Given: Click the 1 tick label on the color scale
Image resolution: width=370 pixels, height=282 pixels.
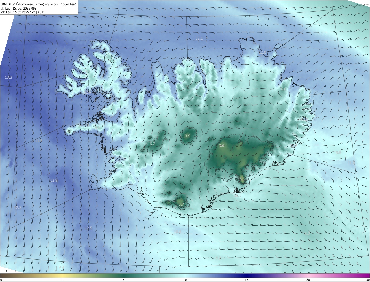Looking at the screenshot, I should click(62, 280).
